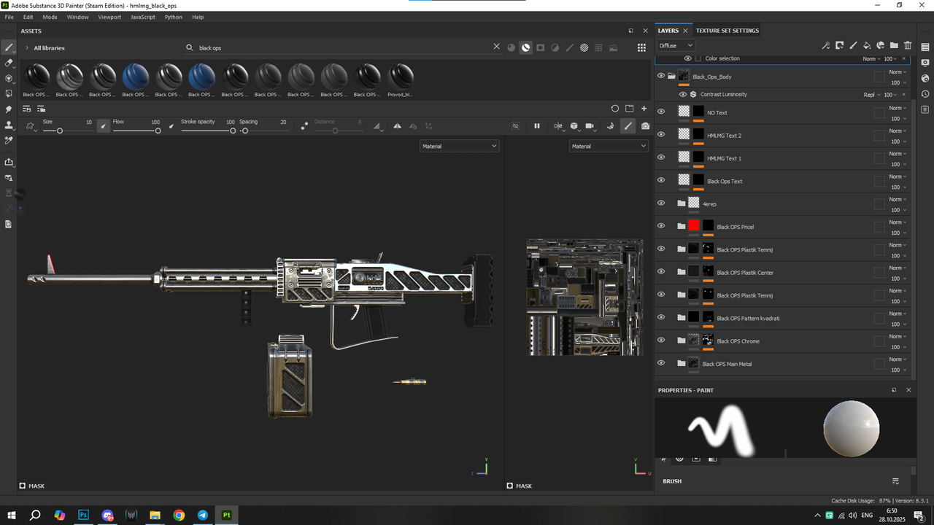Select the Clone stamp tool
This screenshot has height=525, width=934.
tap(9, 125)
